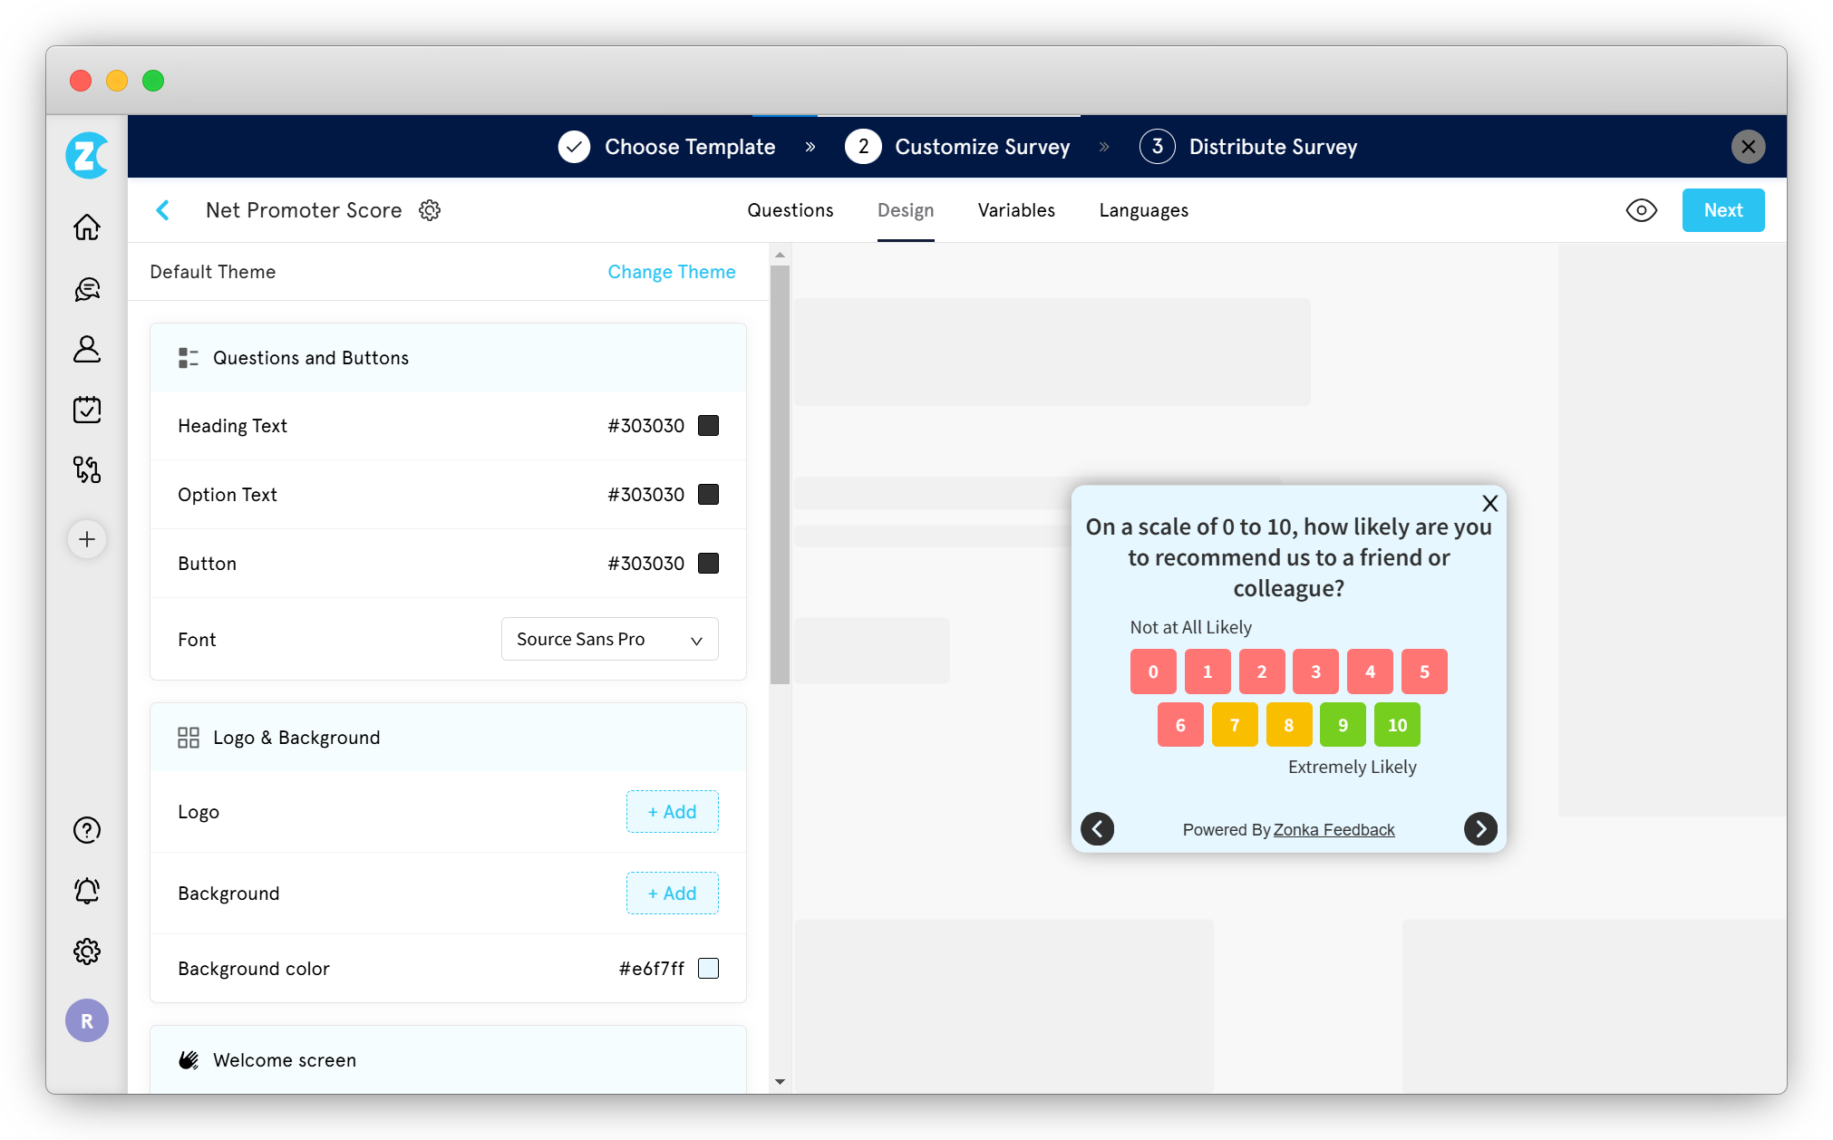Toggle the Heading Text color checkbox swatch
This screenshot has height=1140, width=1833.
(x=708, y=425)
